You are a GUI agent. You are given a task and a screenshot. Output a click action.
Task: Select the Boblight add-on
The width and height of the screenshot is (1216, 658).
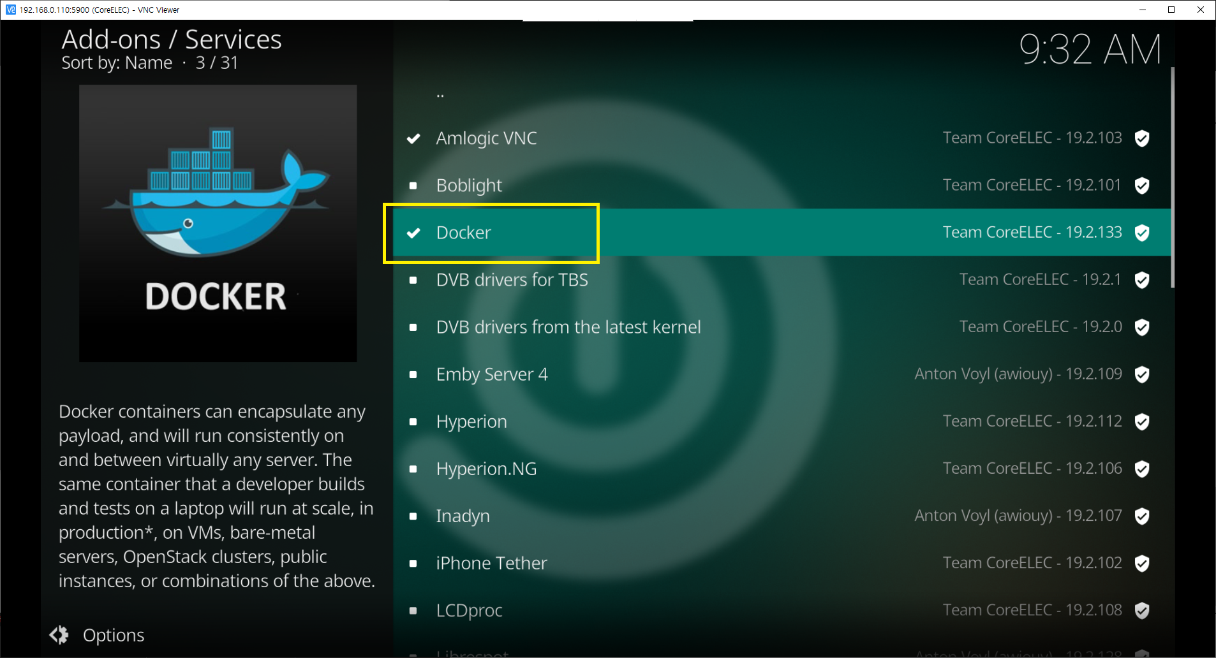click(x=782, y=186)
